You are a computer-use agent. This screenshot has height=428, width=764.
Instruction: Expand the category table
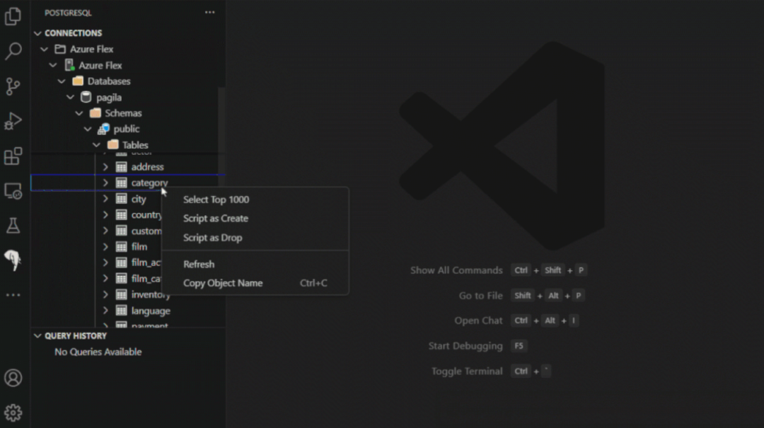pyautogui.click(x=105, y=183)
